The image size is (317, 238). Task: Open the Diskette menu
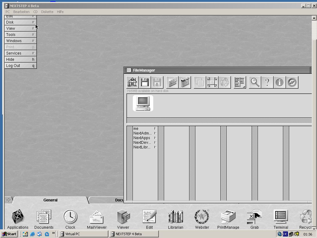tap(47, 12)
